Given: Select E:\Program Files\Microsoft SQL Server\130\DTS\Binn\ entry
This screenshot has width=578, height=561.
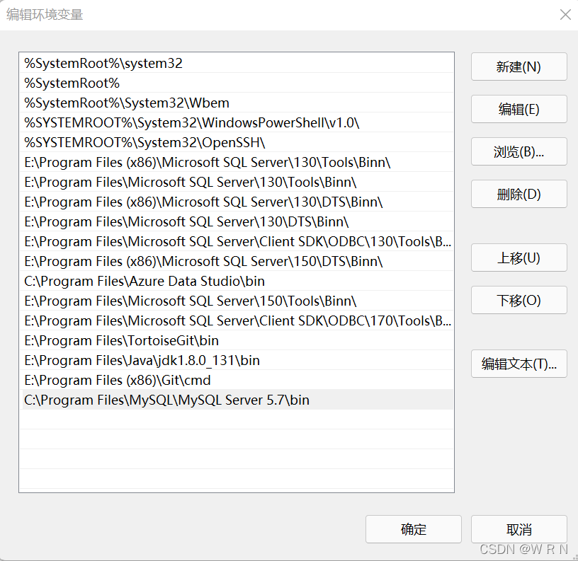Looking at the screenshot, I should (237, 221).
